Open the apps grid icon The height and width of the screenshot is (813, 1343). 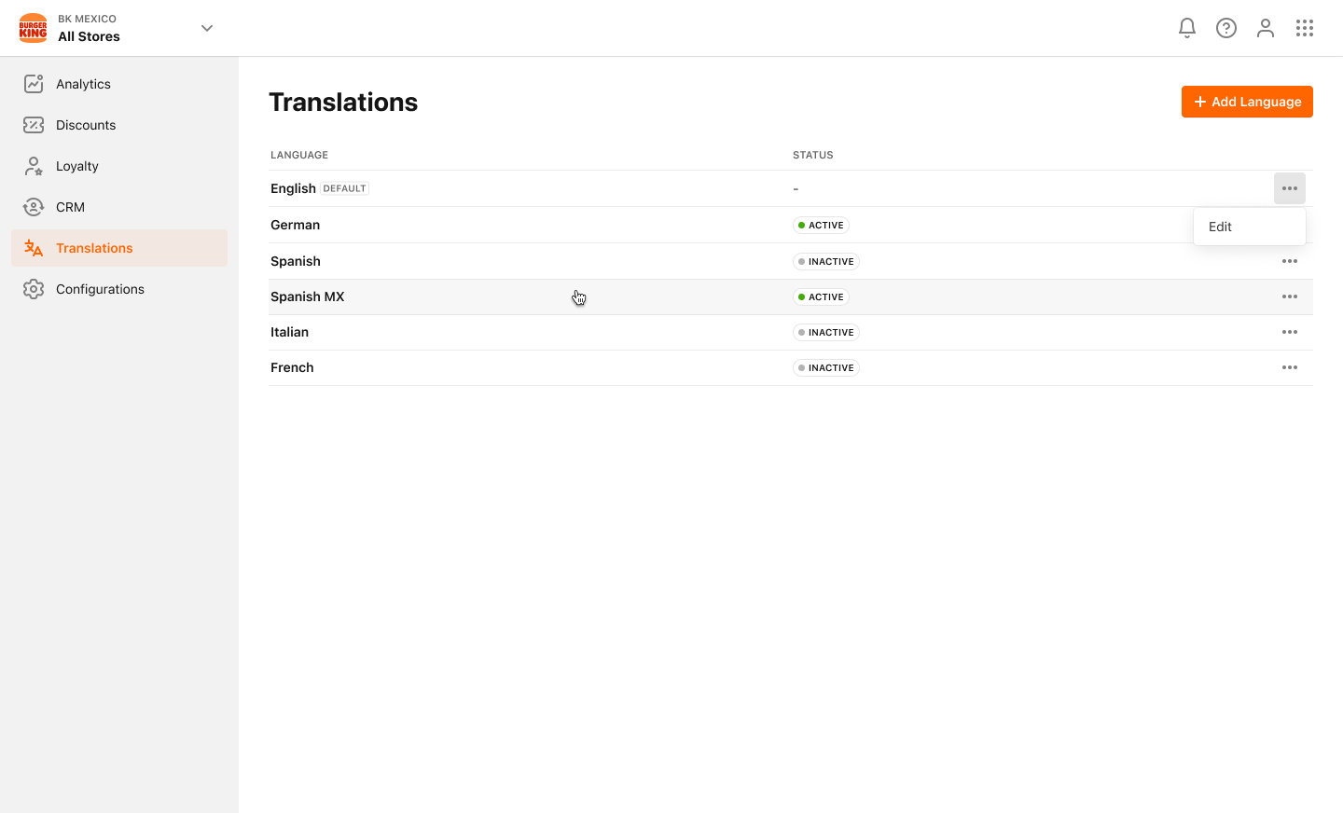[1305, 28]
